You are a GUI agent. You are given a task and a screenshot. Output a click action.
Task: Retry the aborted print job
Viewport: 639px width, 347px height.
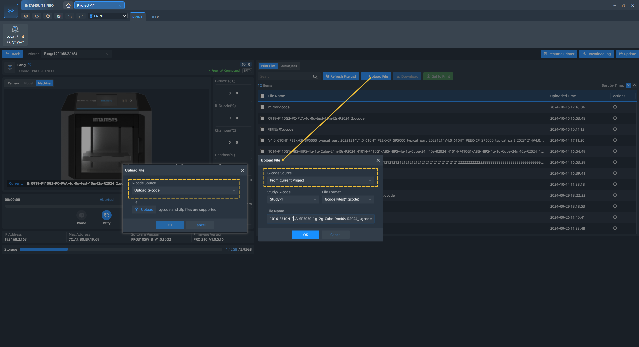(x=106, y=215)
